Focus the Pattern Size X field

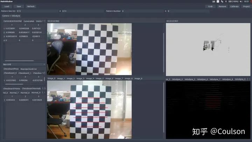(83, 11)
